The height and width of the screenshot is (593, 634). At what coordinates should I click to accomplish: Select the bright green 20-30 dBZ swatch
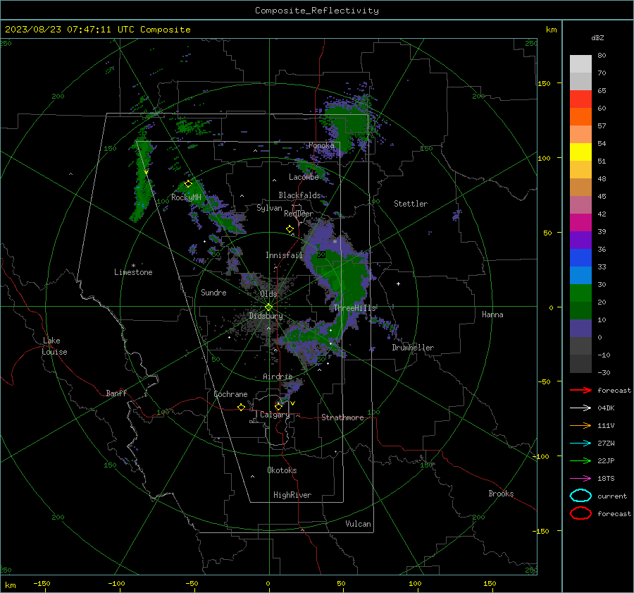[580, 293]
